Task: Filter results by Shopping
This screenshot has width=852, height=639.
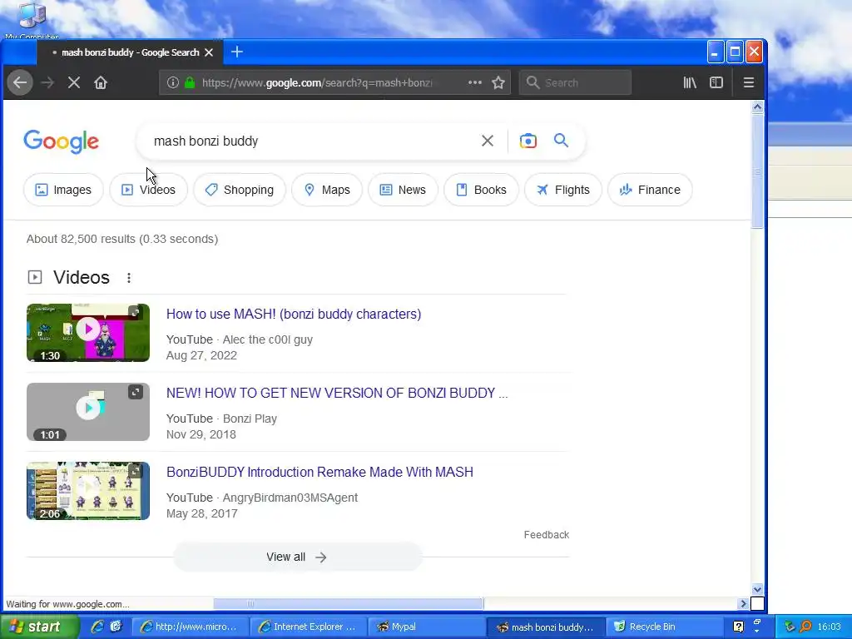Action: 239,190
